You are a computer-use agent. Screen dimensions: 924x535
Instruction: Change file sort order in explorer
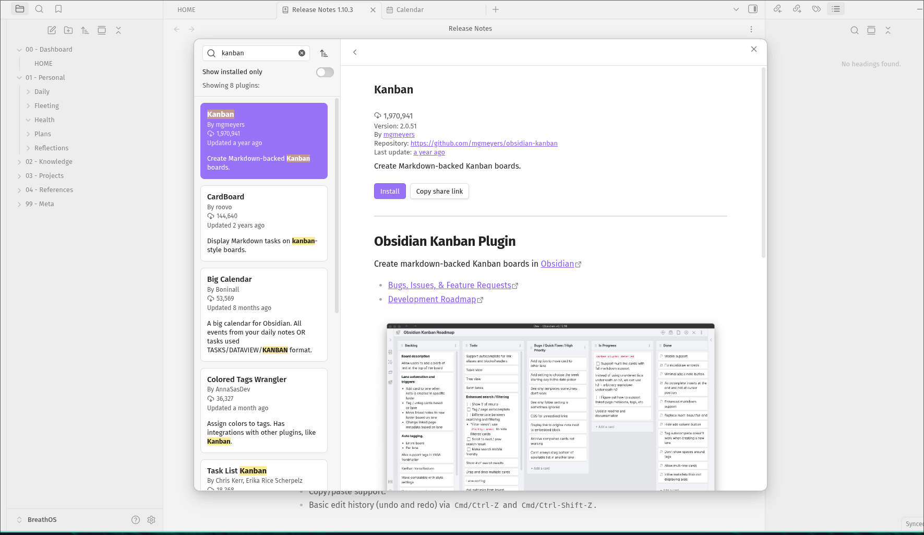tap(85, 30)
